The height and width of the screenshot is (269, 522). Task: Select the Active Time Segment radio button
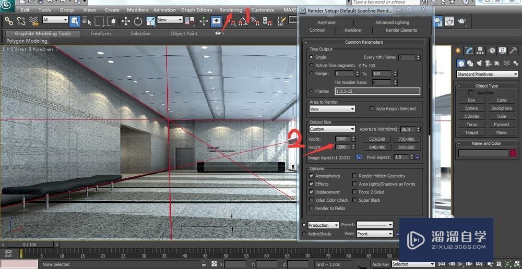pos(311,66)
